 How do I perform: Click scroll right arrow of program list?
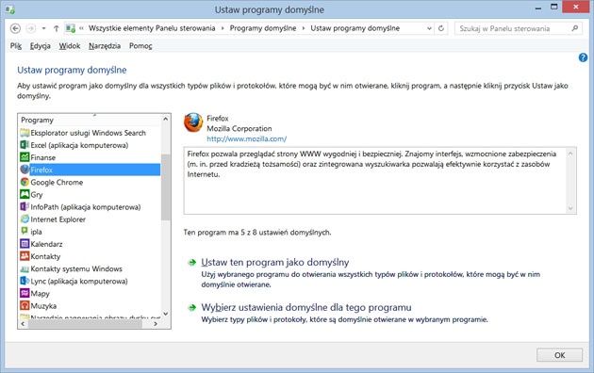[x=156, y=324]
